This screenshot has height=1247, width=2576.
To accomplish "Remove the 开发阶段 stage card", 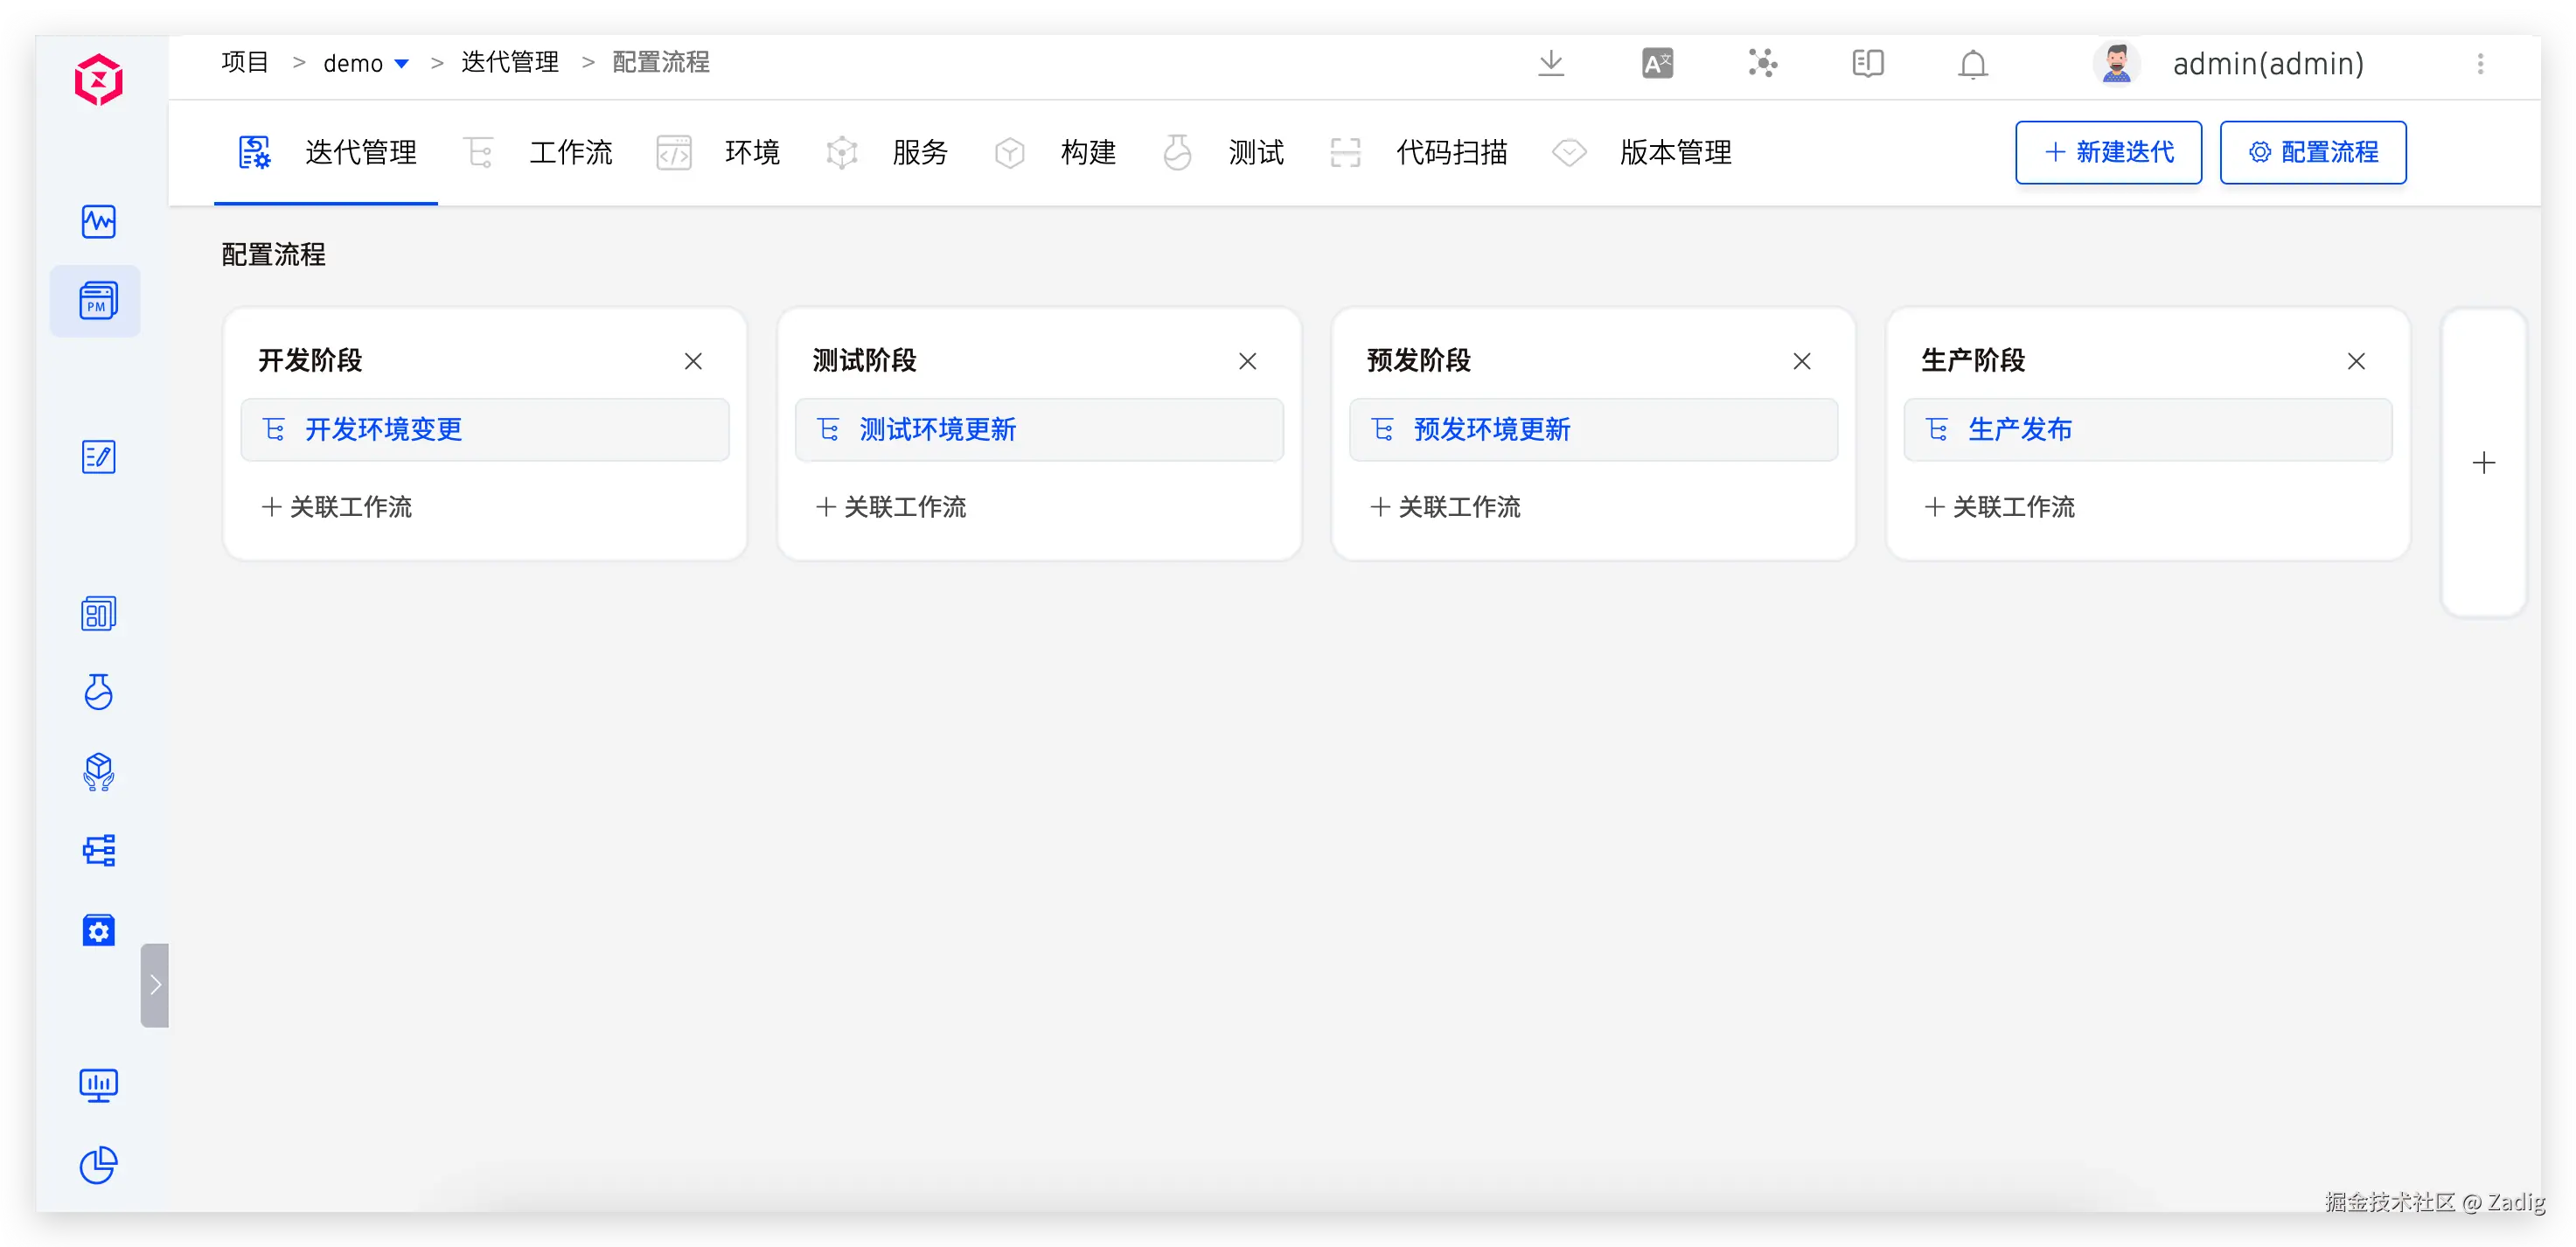I will click(x=693, y=361).
